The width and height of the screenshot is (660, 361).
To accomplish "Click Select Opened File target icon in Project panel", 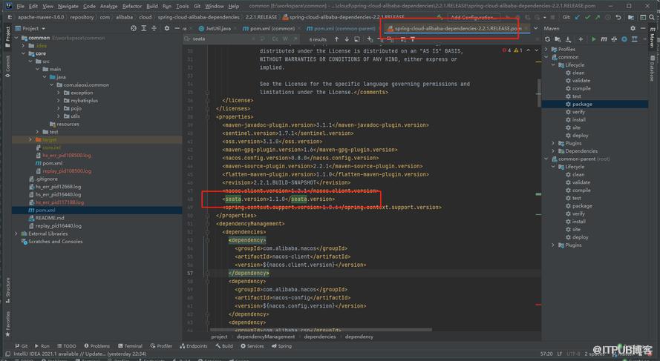I will (134, 28).
